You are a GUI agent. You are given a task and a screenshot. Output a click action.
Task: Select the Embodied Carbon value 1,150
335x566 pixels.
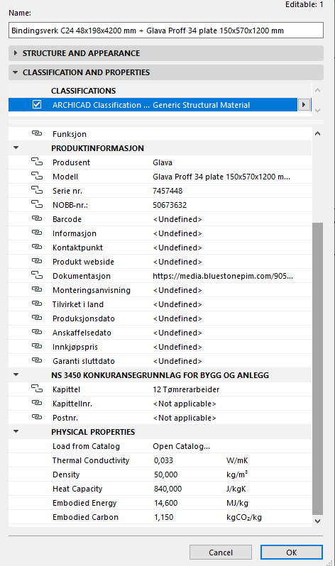pos(164,517)
